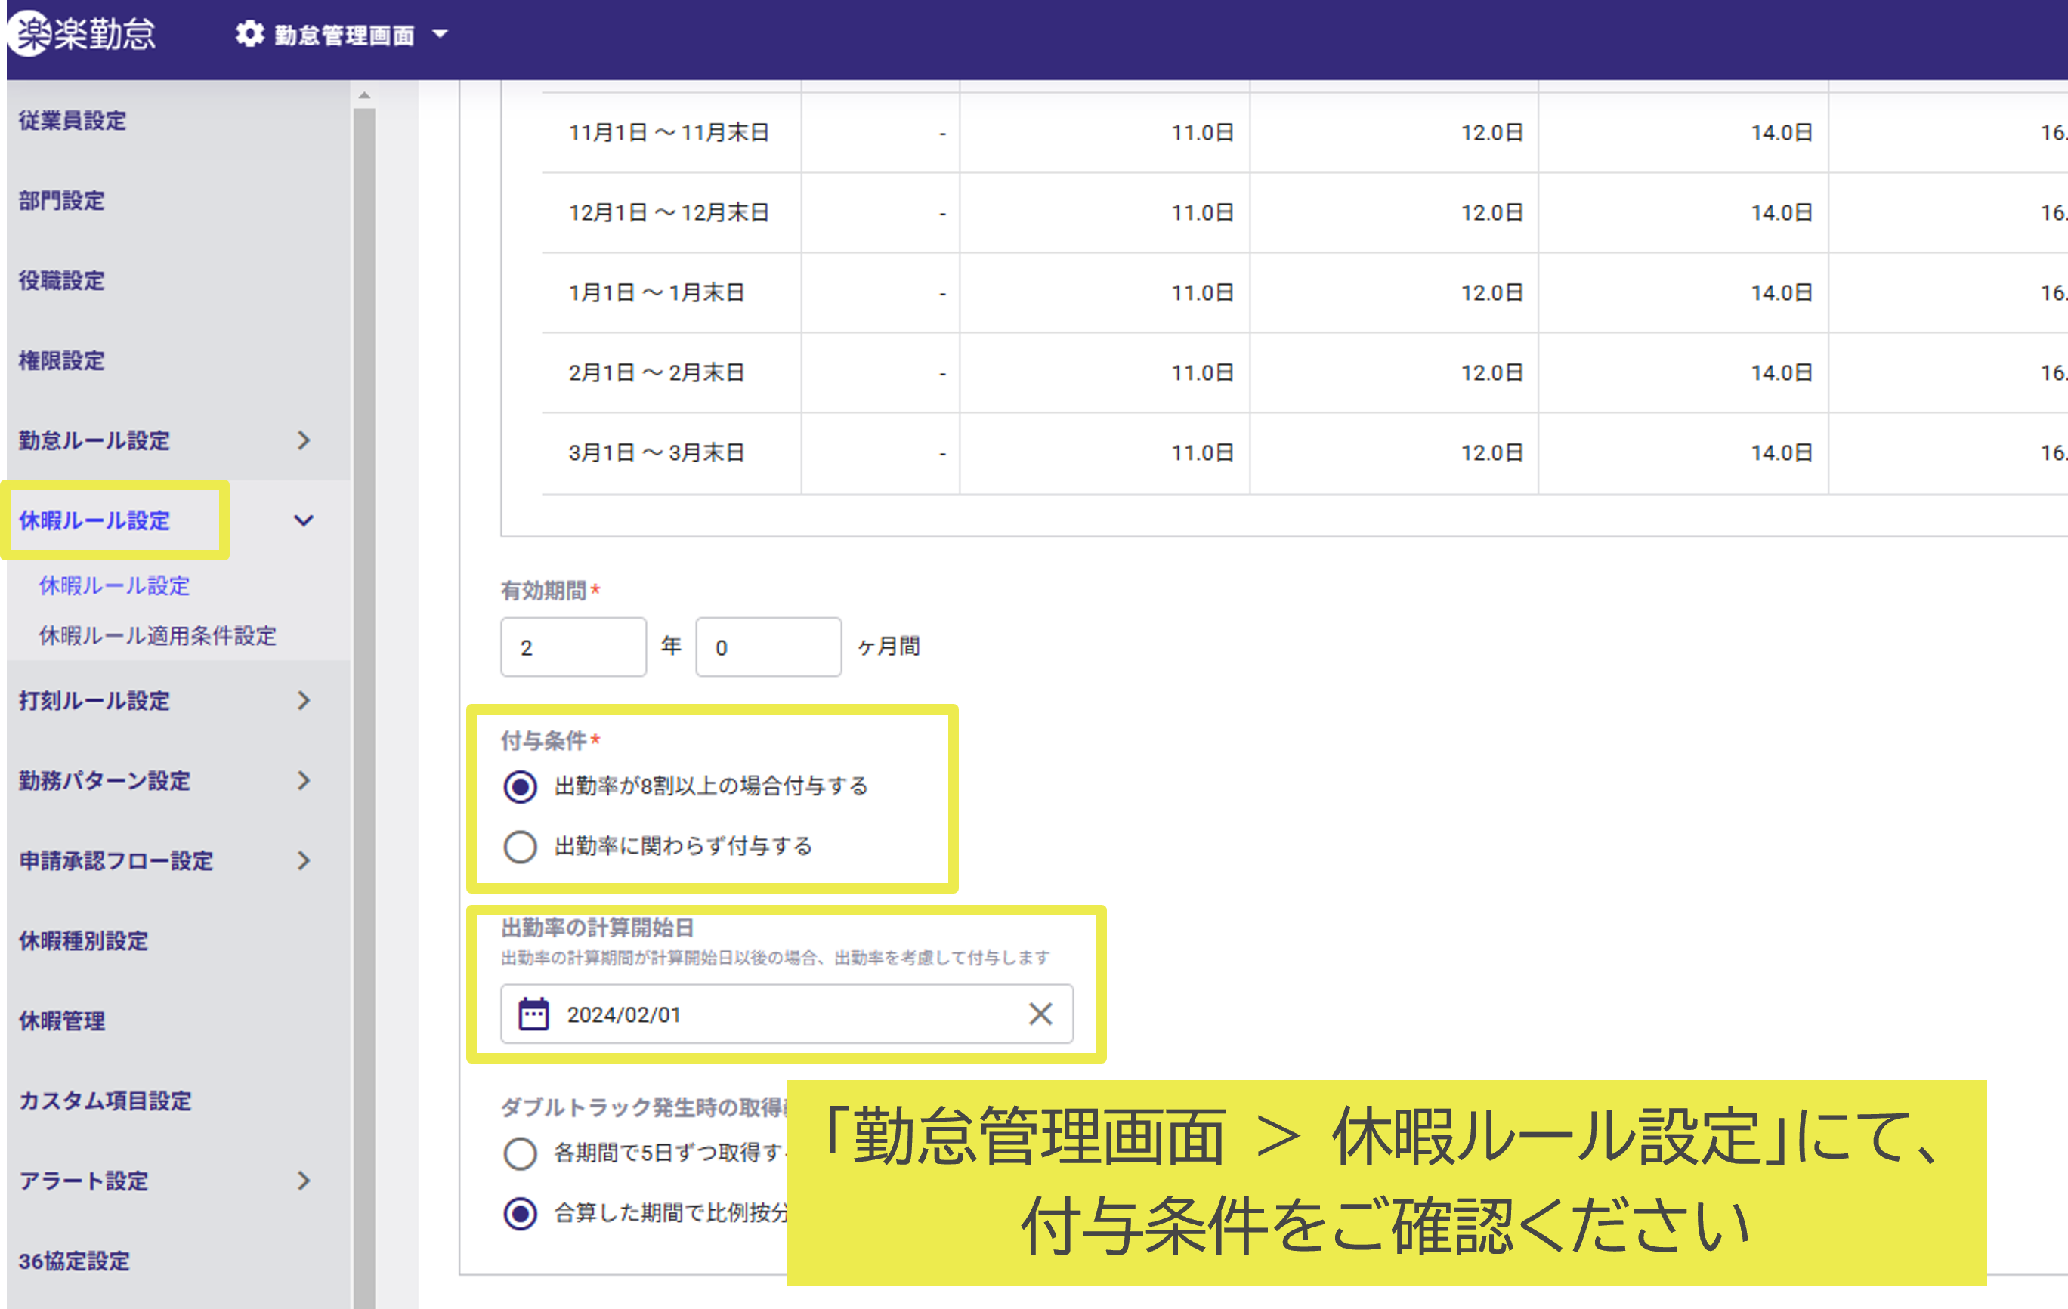The height and width of the screenshot is (1309, 2068).
Task: Click the 1月1日 ～ 1月末日 row label
Action: click(x=656, y=292)
